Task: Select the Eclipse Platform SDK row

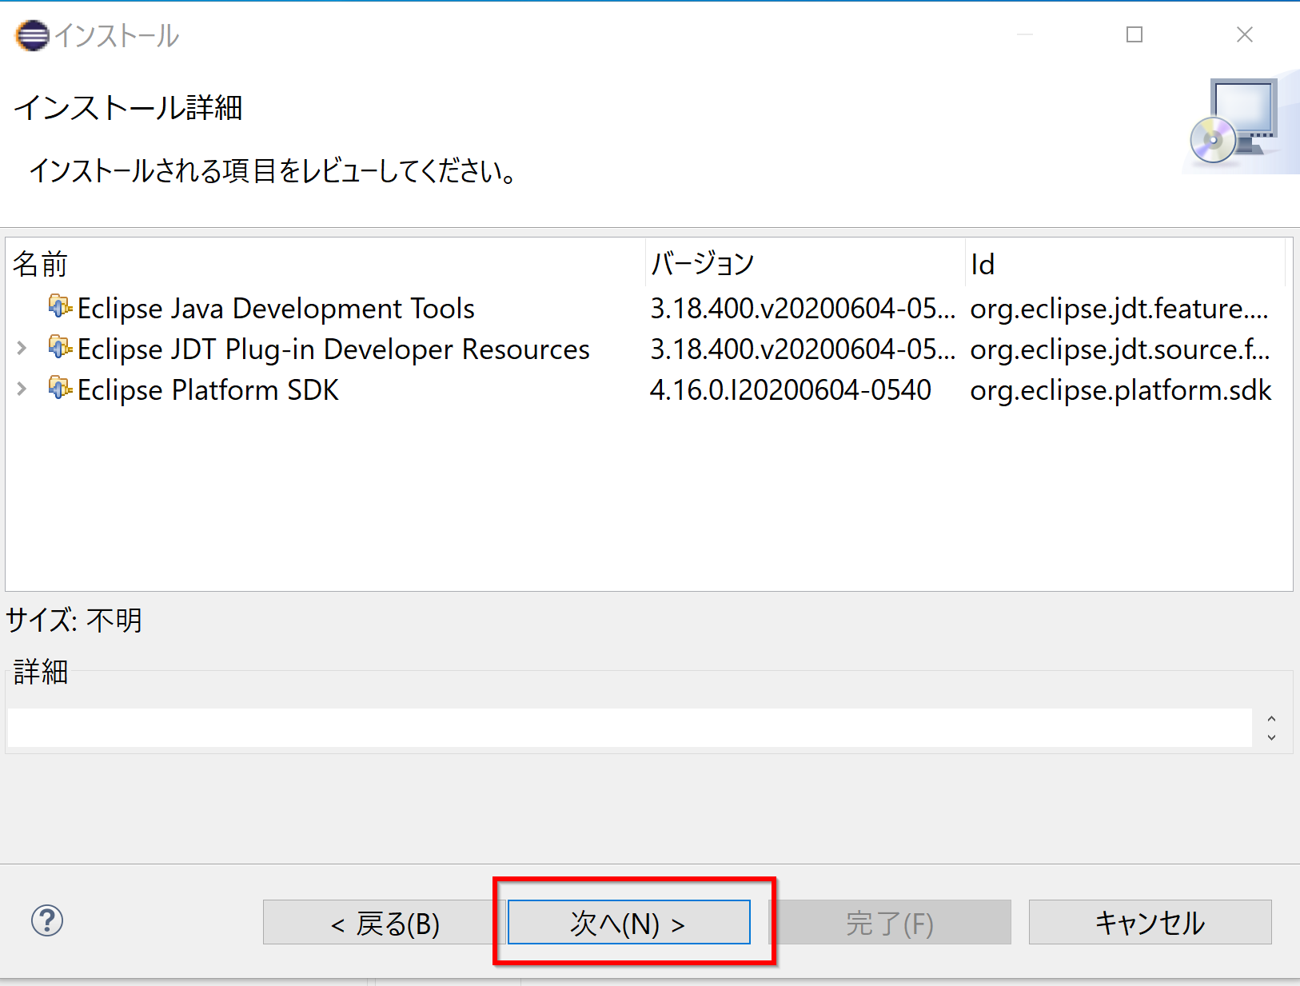Action: click(x=208, y=390)
